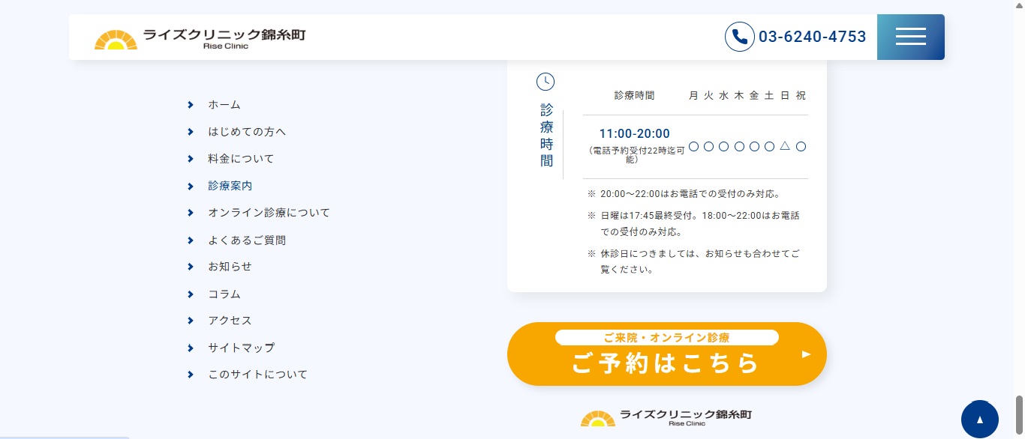1025x439 pixels.
Task: Visit よくあるご質問 page
Action: coord(247,240)
